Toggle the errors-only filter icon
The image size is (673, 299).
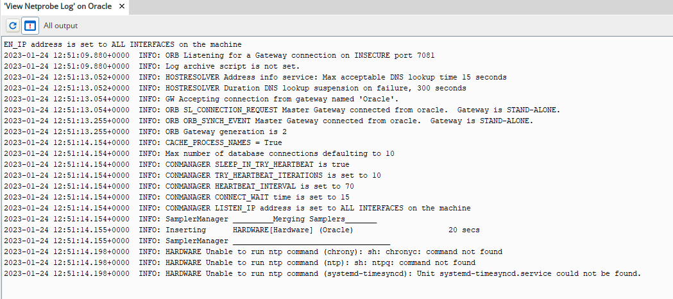point(30,26)
